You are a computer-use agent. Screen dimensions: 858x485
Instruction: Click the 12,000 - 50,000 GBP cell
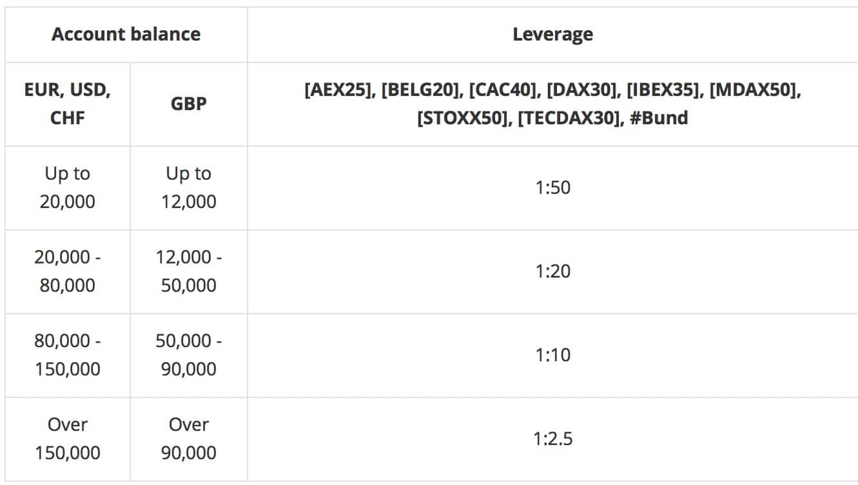coord(188,271)
